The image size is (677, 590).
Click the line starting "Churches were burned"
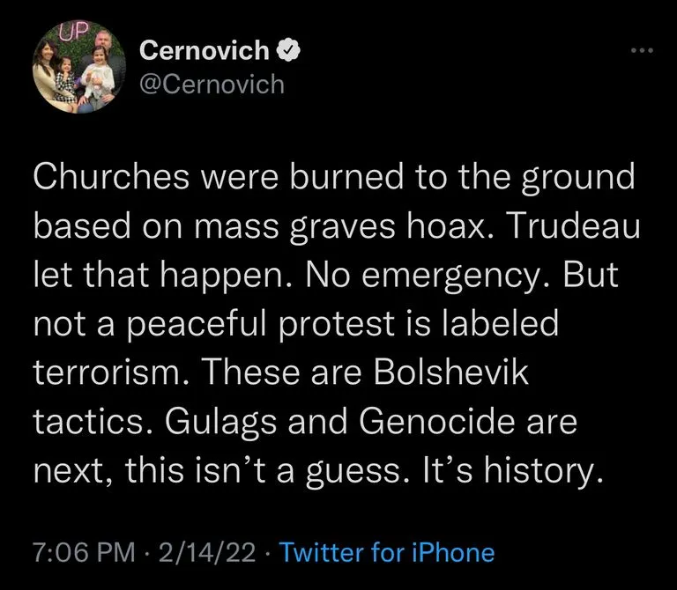click(x=333, y=178)
